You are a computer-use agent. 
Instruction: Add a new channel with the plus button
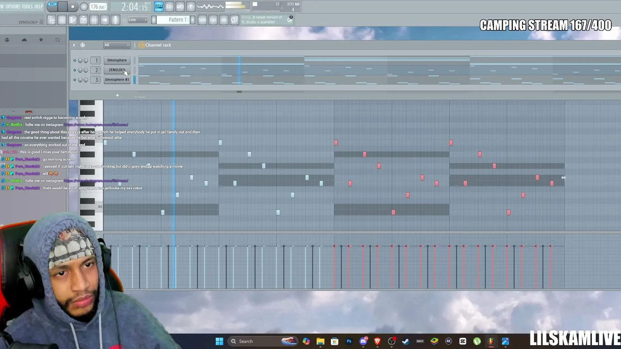(x=117, y=95)
